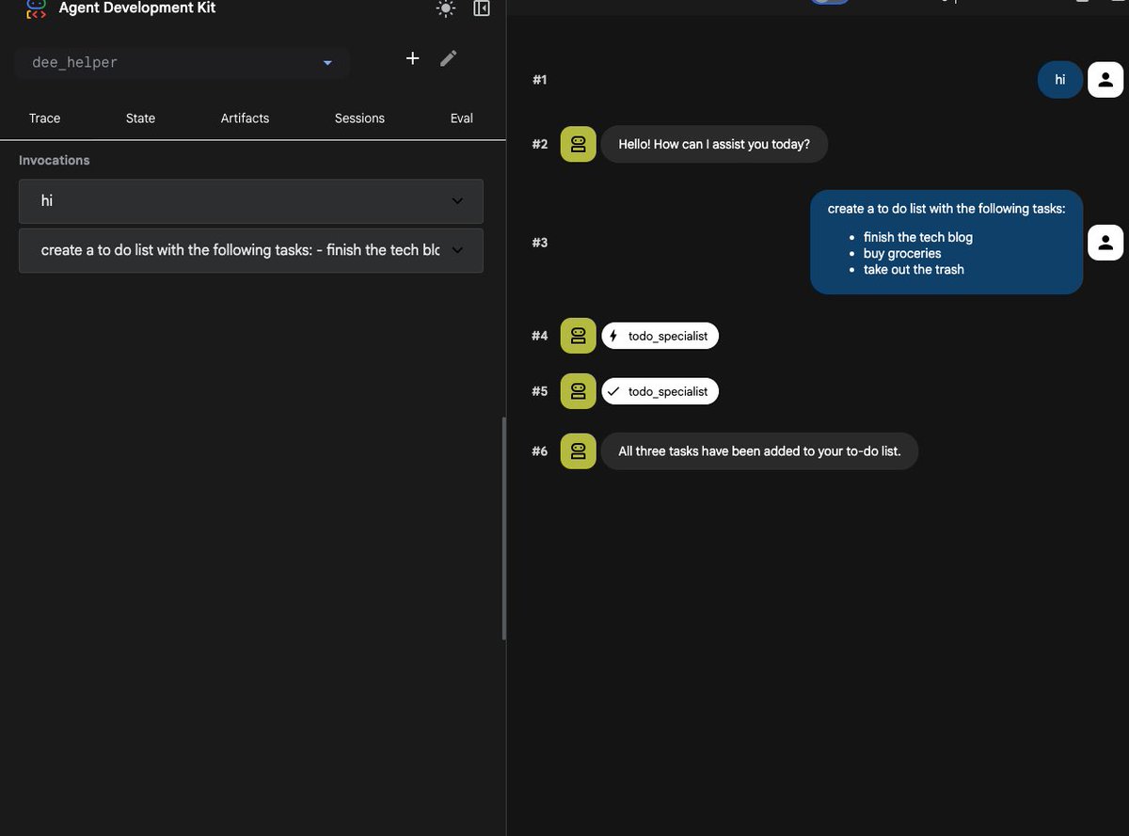Expand the 'create a to do list' invocation entry
This screenshot has height=836, width=1129.
click(251, 250)
